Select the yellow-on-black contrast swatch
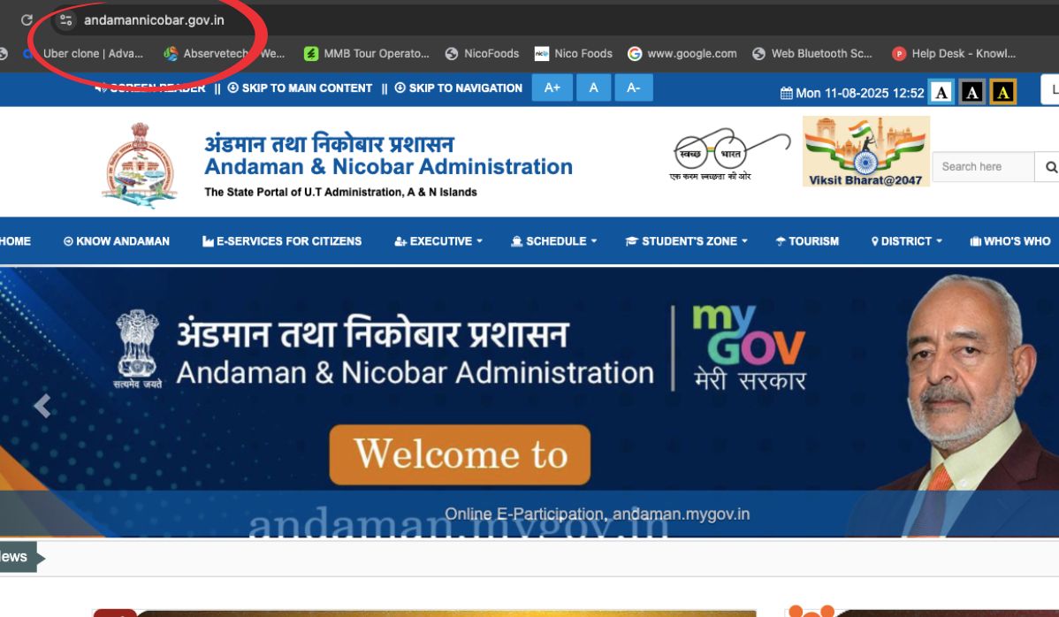The height and width of the screenshot is (617, 1059). click(1002, 92)
